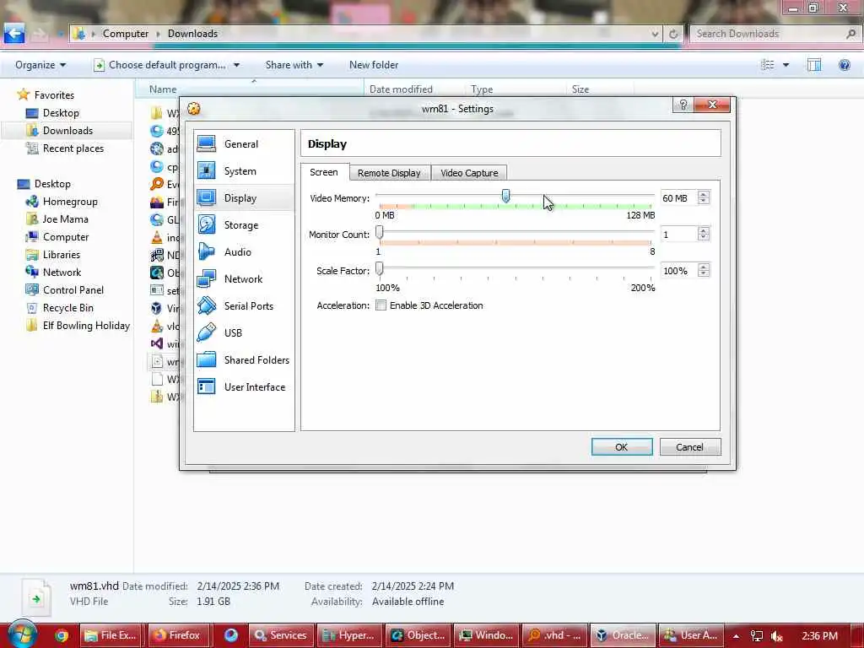Select Homegroup in navigation pane

tap(62, 202)
